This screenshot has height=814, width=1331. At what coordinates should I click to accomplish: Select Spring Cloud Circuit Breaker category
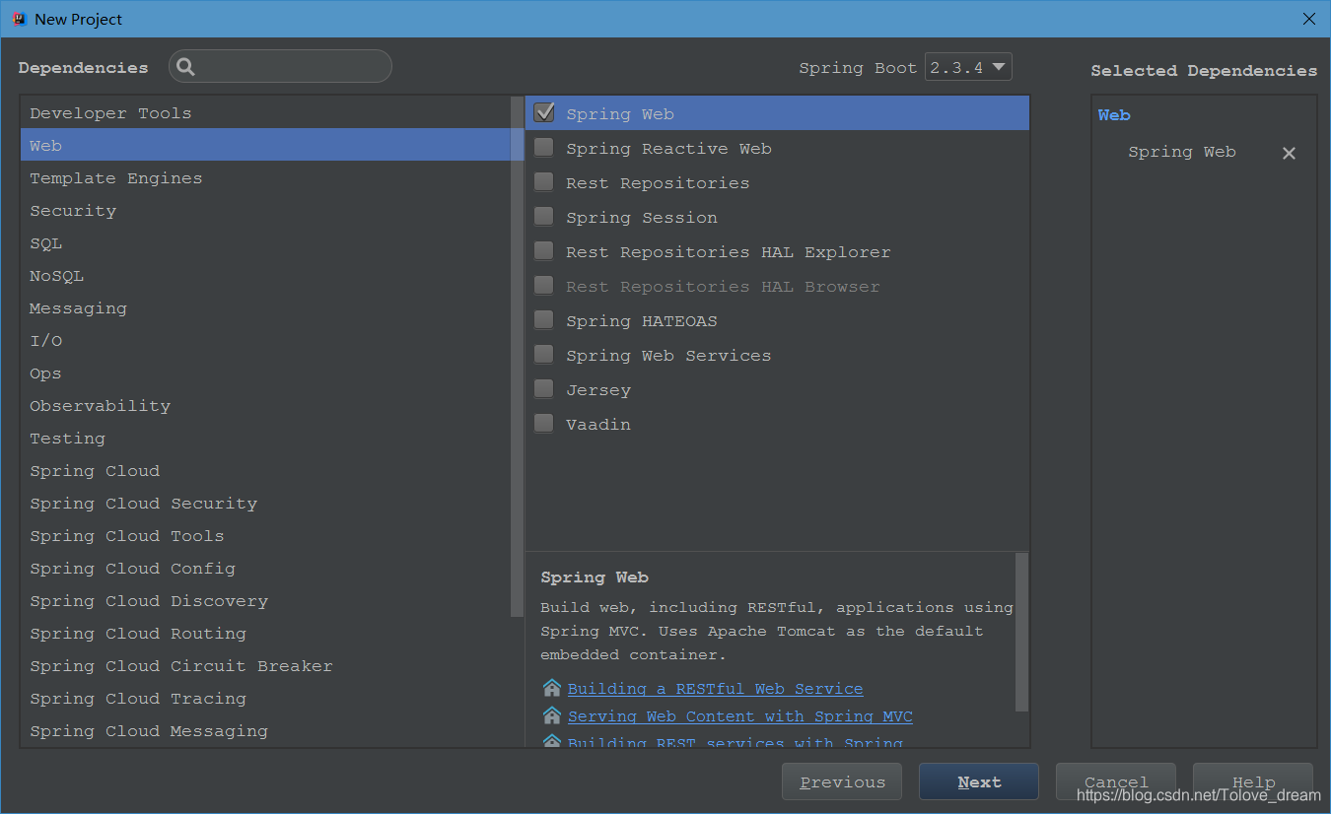click(x=266, y=665)
